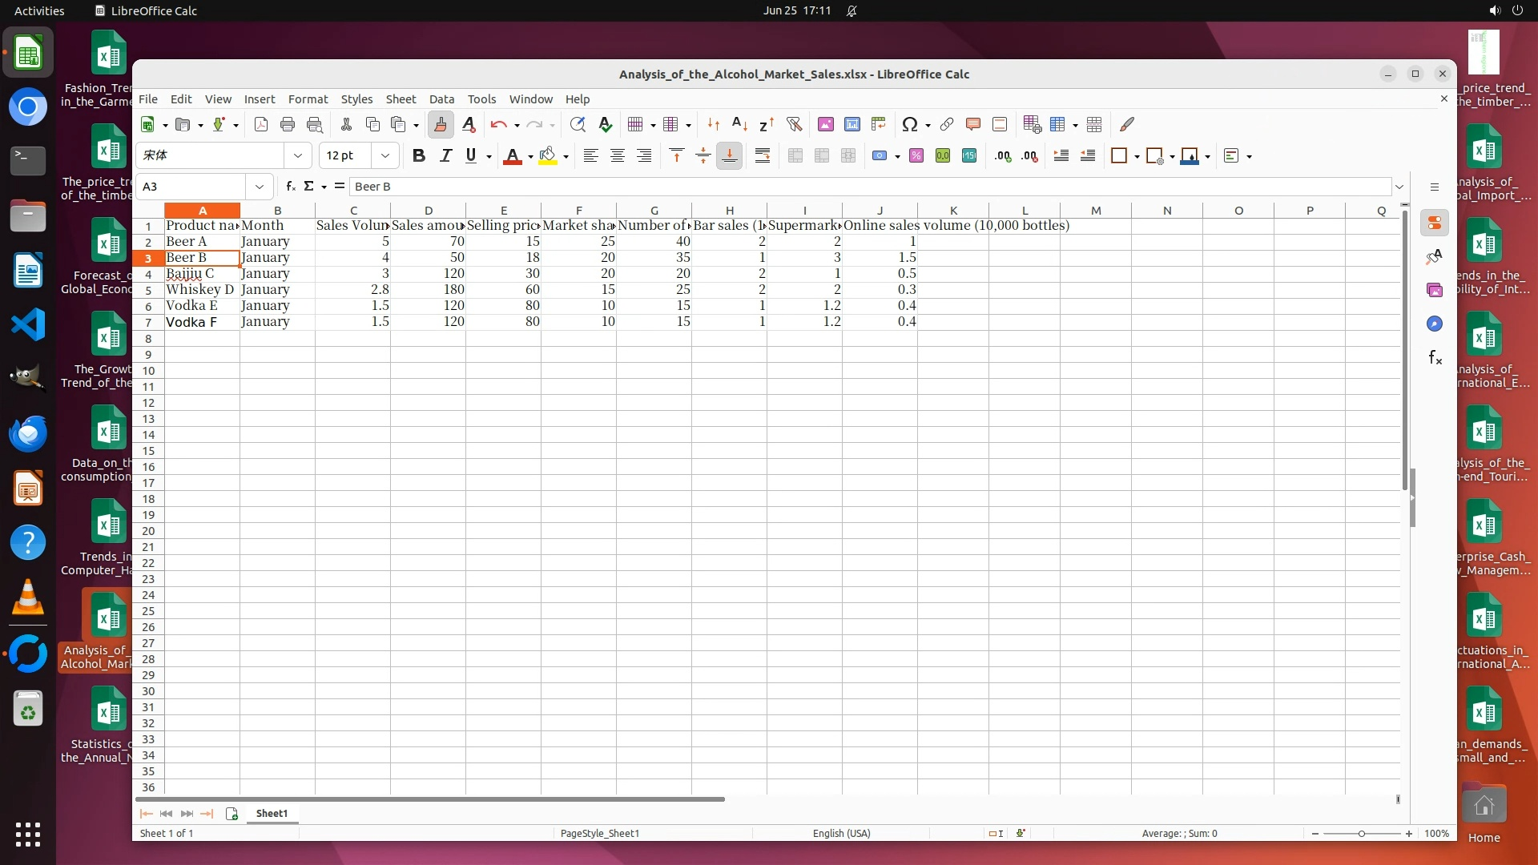Screen dimensions: 1538x865
Task: Open the Format menu
Action: (308, 99)
